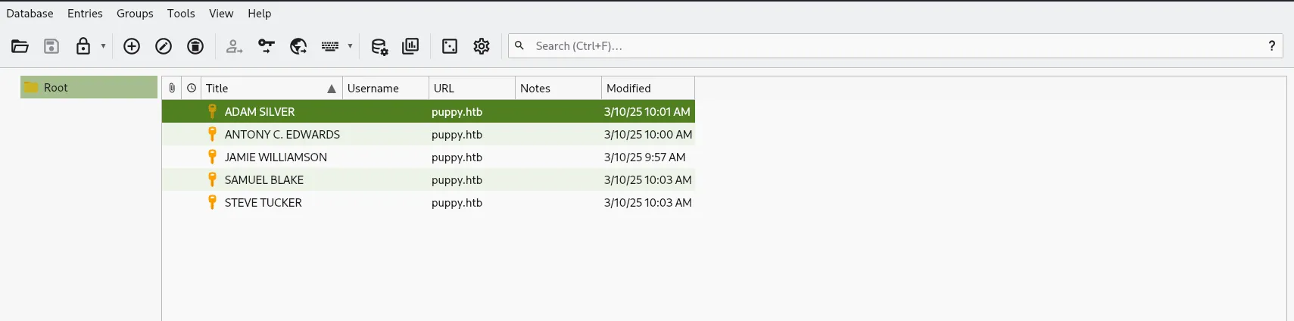Open the Groups menu
The width and height of the screenshot is (1294, 321).
(x=135, y=13)
